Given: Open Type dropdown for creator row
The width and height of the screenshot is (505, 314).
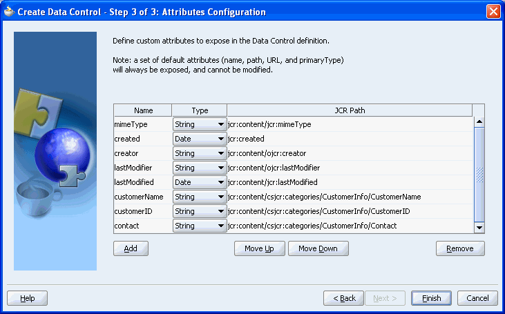Looking at the screenshot, I should coord(200,153).
